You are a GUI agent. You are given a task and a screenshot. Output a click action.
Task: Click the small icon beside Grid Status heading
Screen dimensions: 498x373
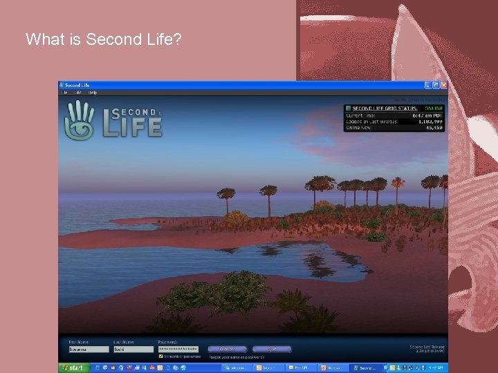tap(348, 108)
